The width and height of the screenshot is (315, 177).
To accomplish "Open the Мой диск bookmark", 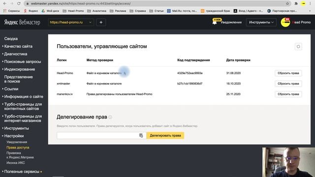I will pos(50,11).
